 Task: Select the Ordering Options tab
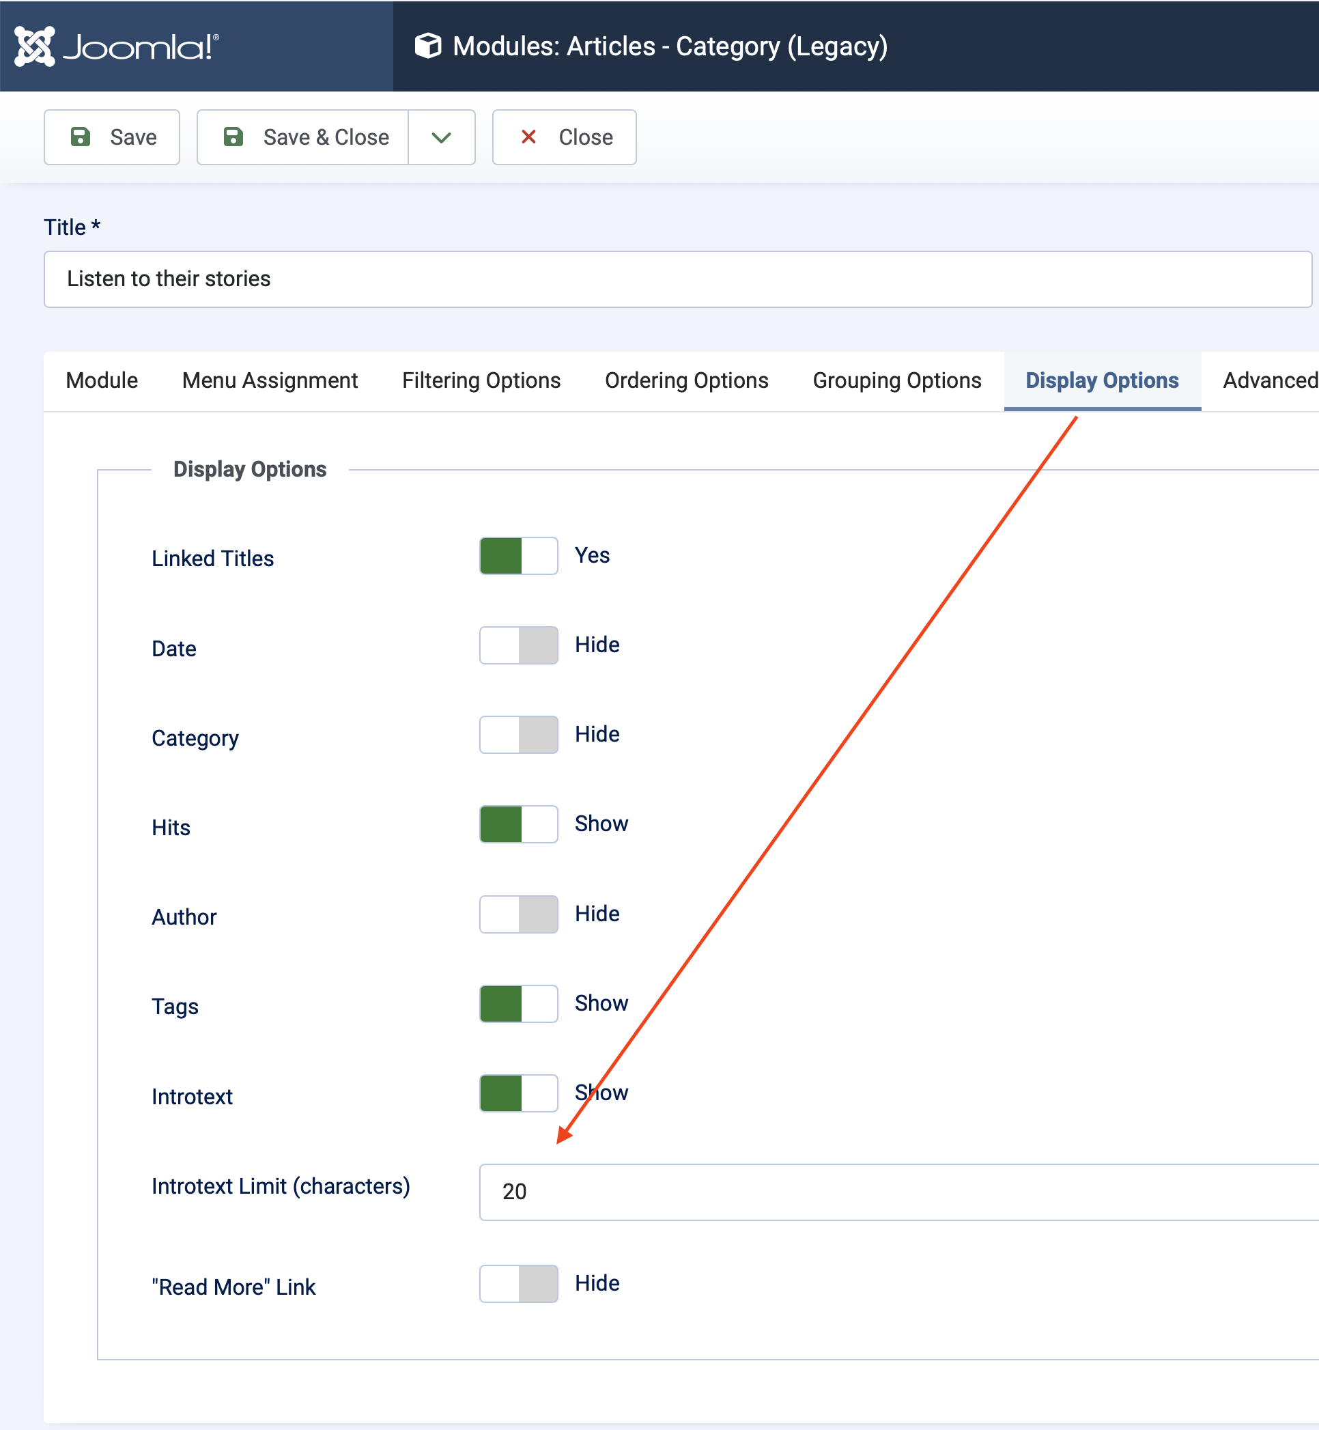[686, 380]
